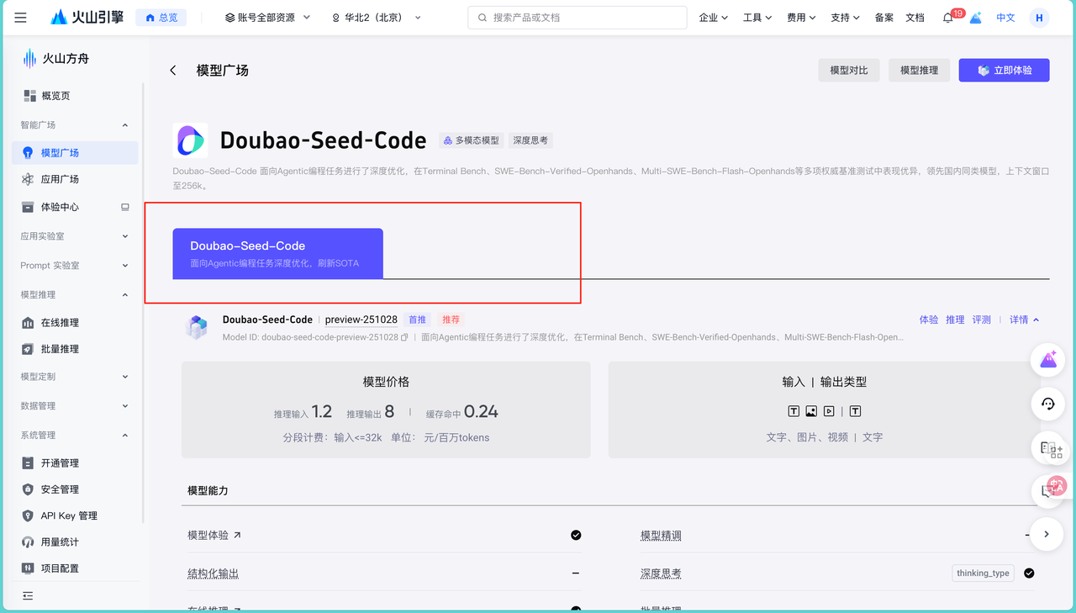The height and width of the screenshot is (613, 1076).
Task: Click the 立即体验 button
Action: coord(1004,70)
